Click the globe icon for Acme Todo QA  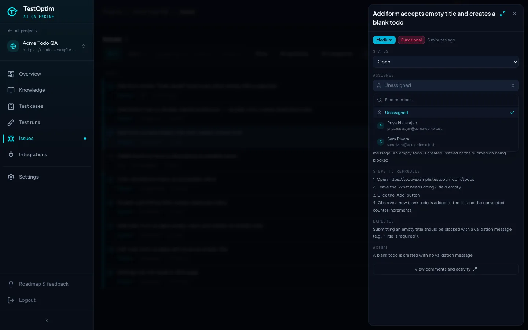(13, 46)
